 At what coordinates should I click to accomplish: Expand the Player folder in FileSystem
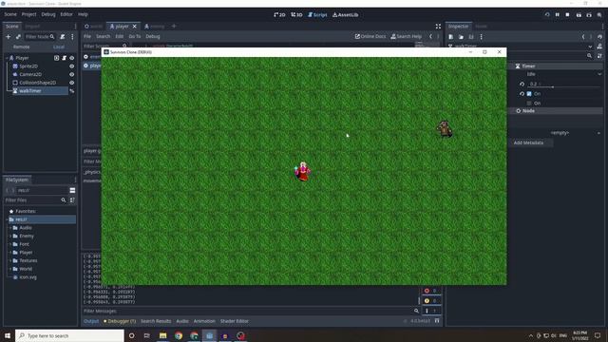tap(10, 253)
